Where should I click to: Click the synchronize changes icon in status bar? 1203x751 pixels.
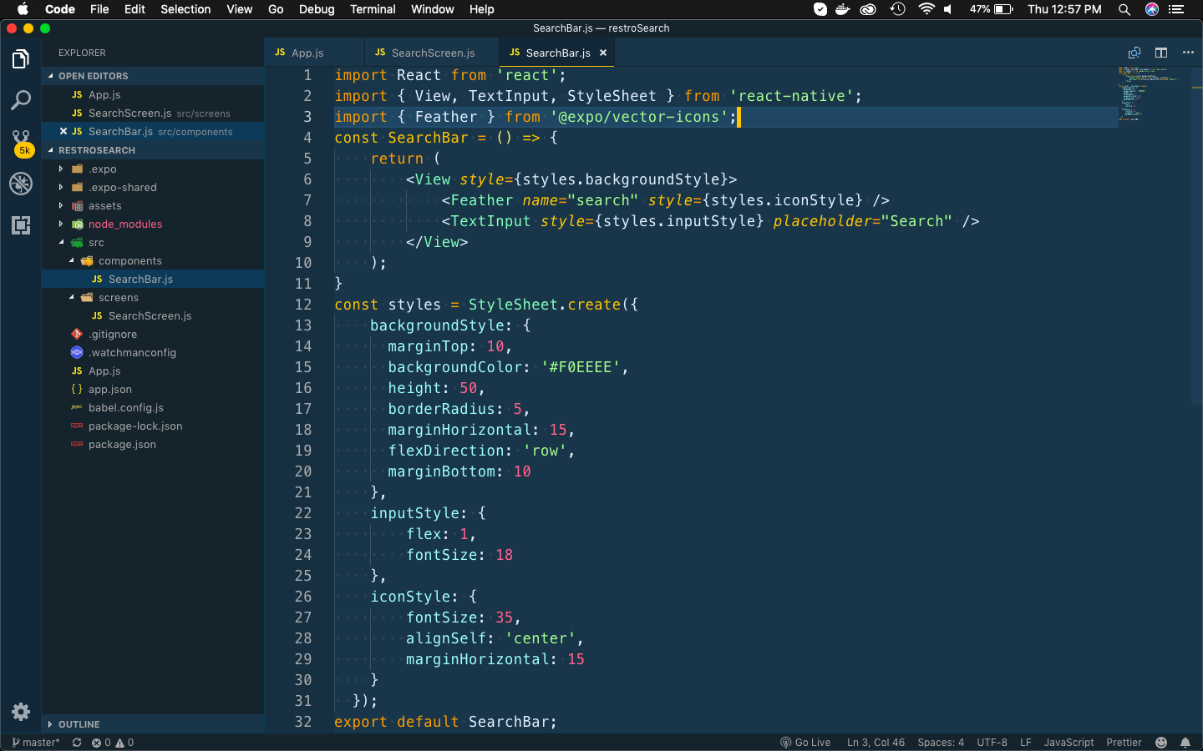pos(77,743)
